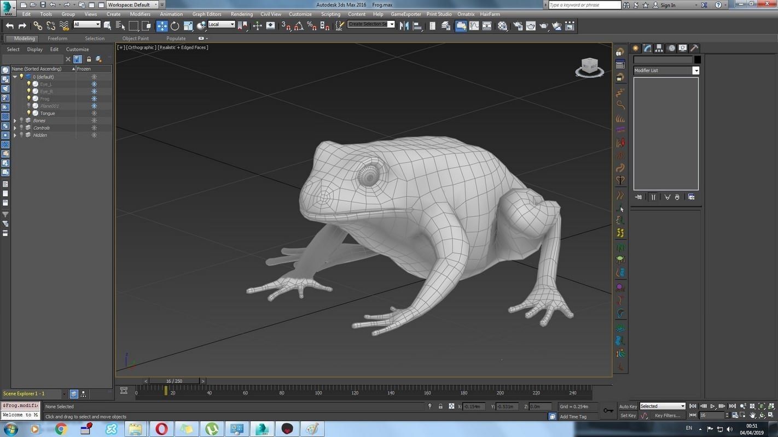Open the Workspace: Default dropdown
The height and width of the screenshot is (437, 778).
click(133, 4)
